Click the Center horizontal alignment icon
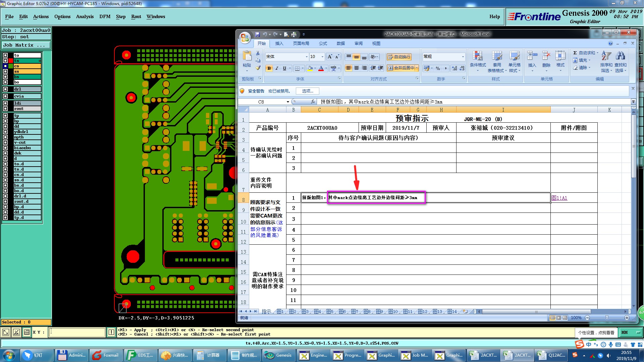The height and width of the screenshot is (362, 644). pos(357,68)
